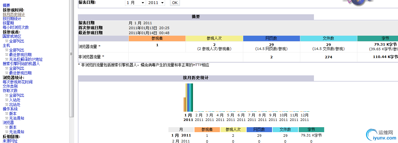Screen dimensions: 398x143
Task: Open the 国家或地区 link
Action: [12, 36]
